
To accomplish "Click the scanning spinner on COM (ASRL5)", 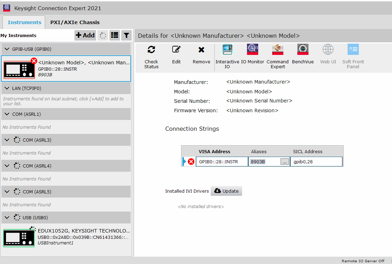I will pos(17,192).
